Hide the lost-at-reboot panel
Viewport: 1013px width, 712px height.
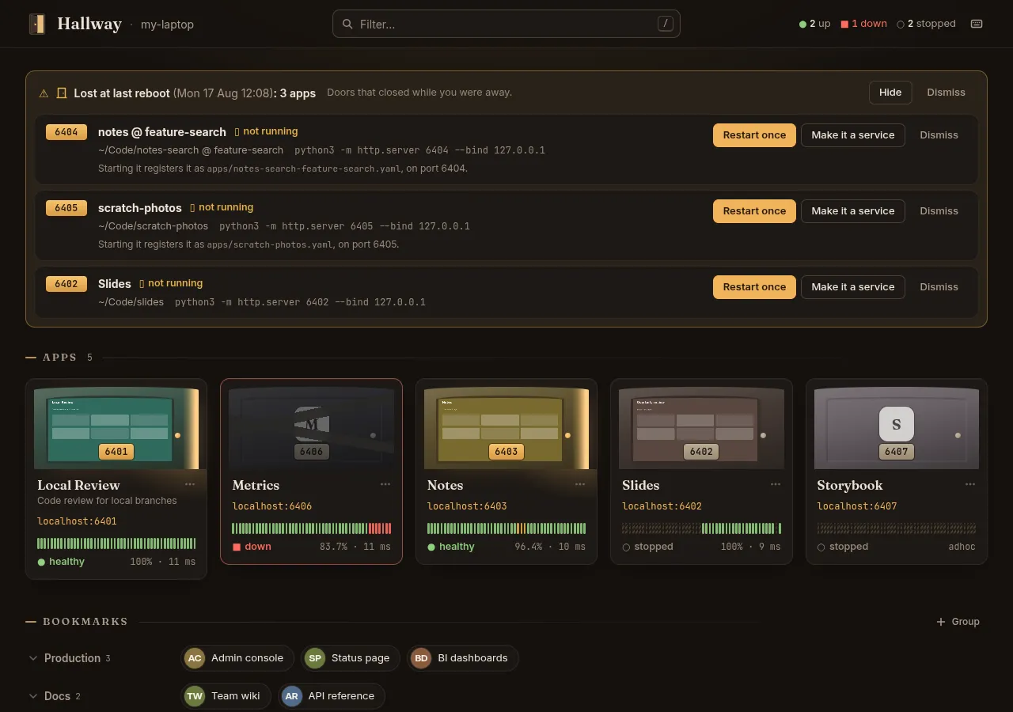coord(890,93)
